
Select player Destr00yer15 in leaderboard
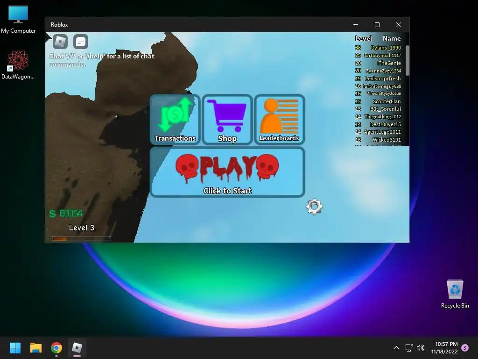pyautogui.click(x=385, y=124)
